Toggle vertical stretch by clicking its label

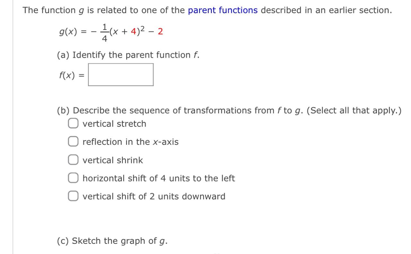pos(114,123)
